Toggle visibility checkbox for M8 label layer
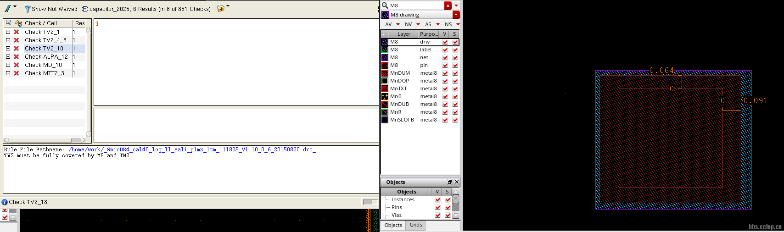The width and height of the screenshot is (784, 232). [445, 50]
